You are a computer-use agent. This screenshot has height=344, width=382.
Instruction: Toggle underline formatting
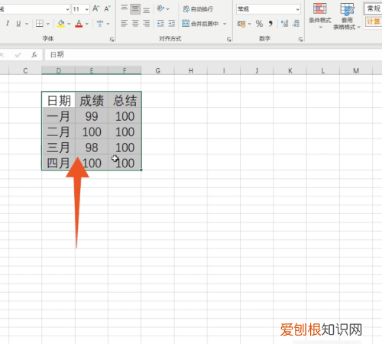tap(18, 24)
